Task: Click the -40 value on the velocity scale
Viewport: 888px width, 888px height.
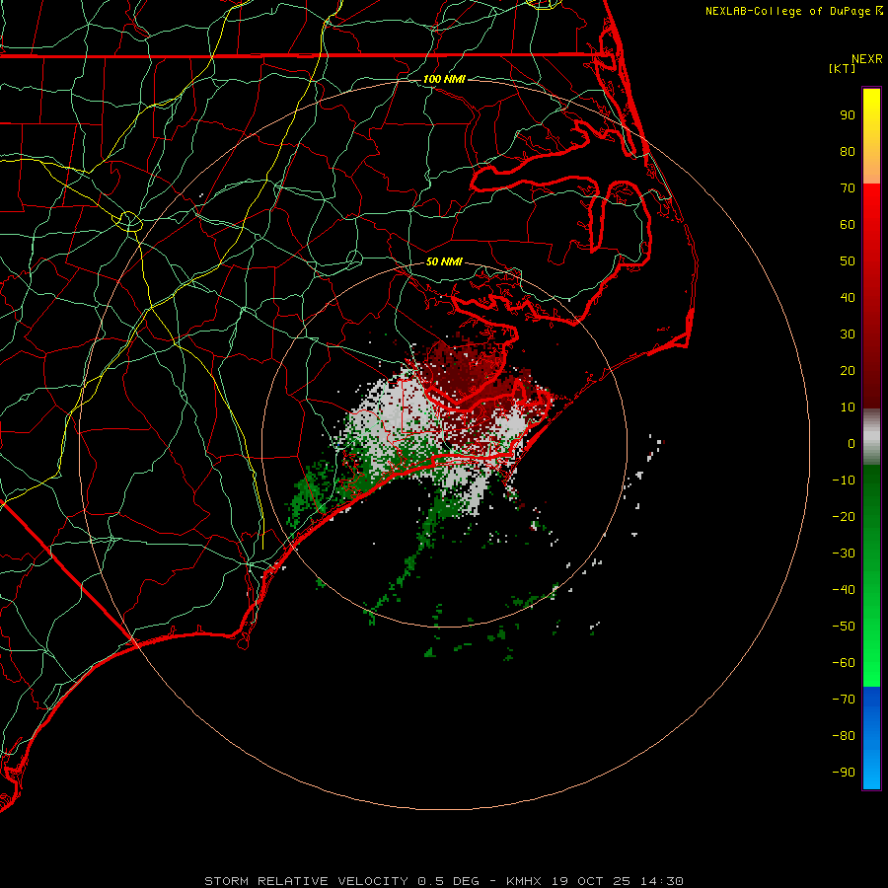Action: [844, 590]
